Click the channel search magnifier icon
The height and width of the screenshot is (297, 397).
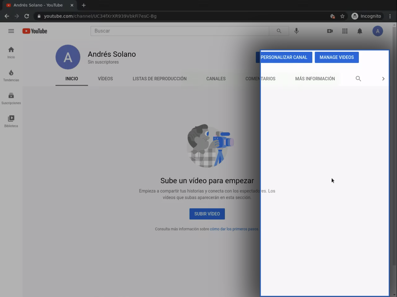point(358,78)
